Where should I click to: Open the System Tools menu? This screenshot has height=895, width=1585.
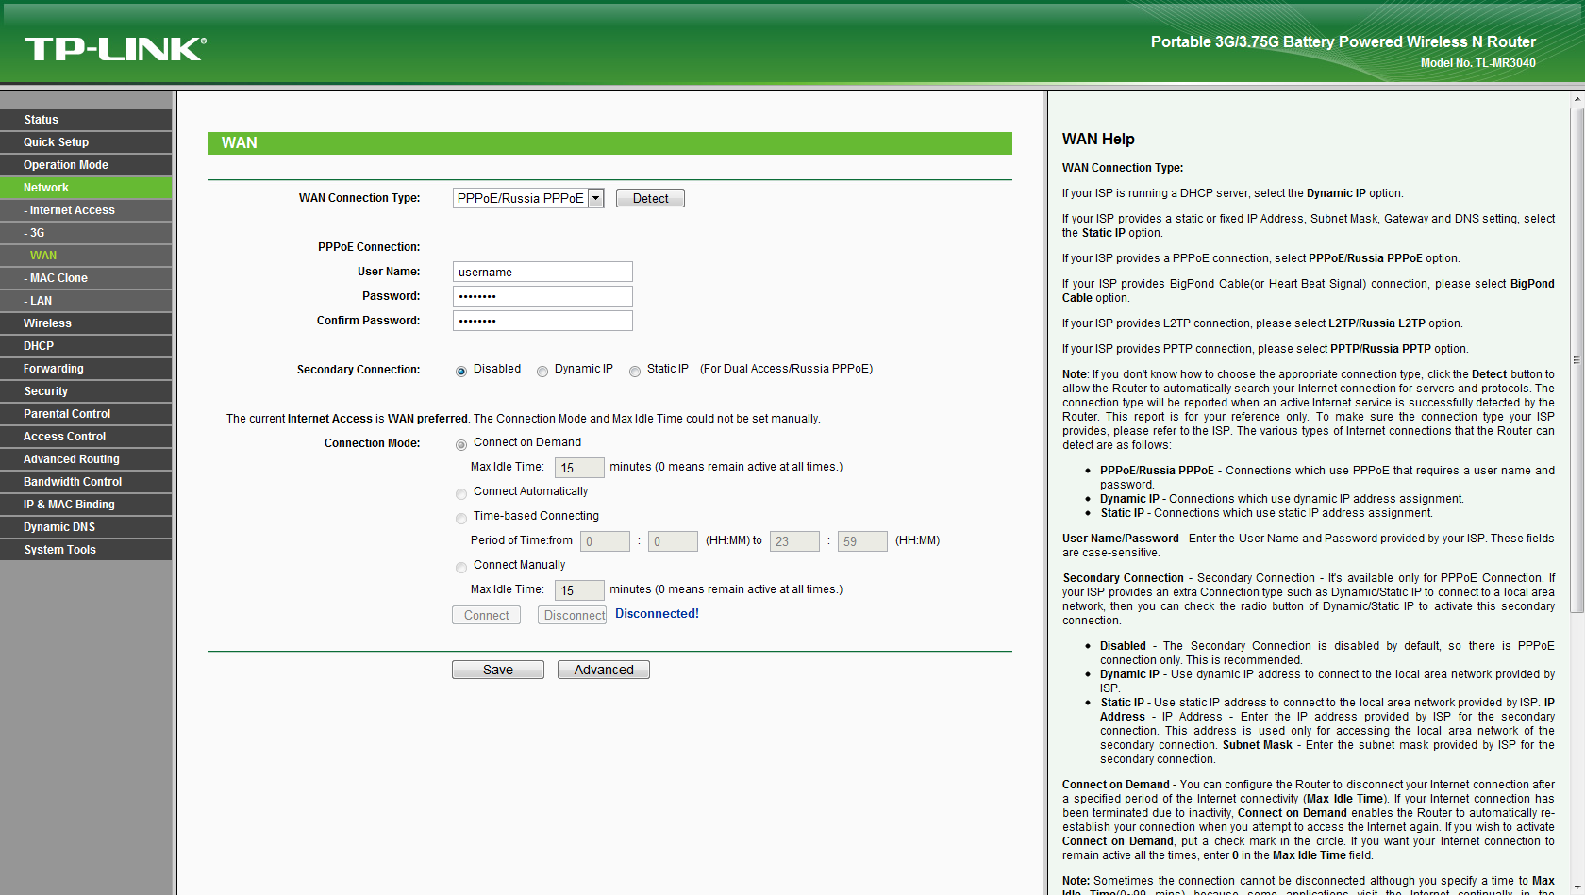coord(86,550)
